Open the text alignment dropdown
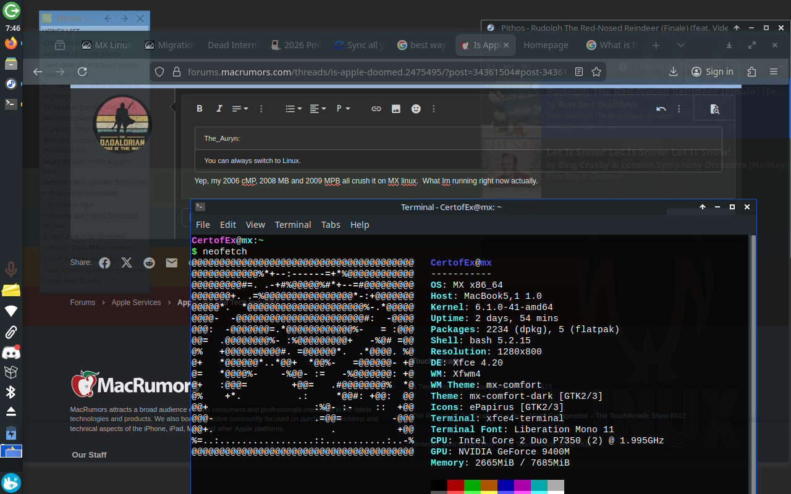 tap(316, 108)
